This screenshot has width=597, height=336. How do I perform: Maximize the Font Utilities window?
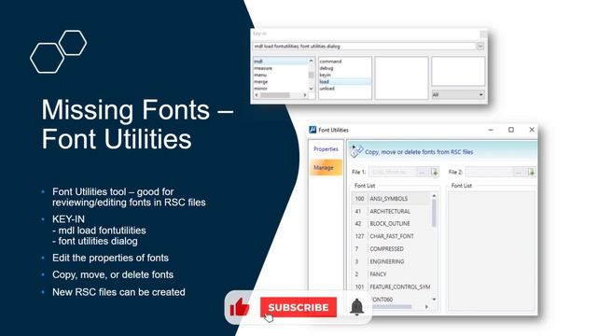pyautogui.click(x=511, y=130)
